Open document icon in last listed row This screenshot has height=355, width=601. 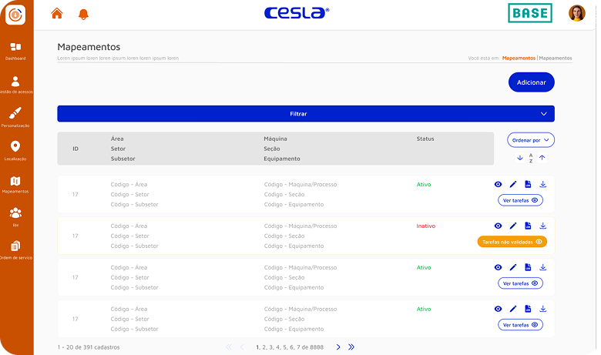click(528, 309)
